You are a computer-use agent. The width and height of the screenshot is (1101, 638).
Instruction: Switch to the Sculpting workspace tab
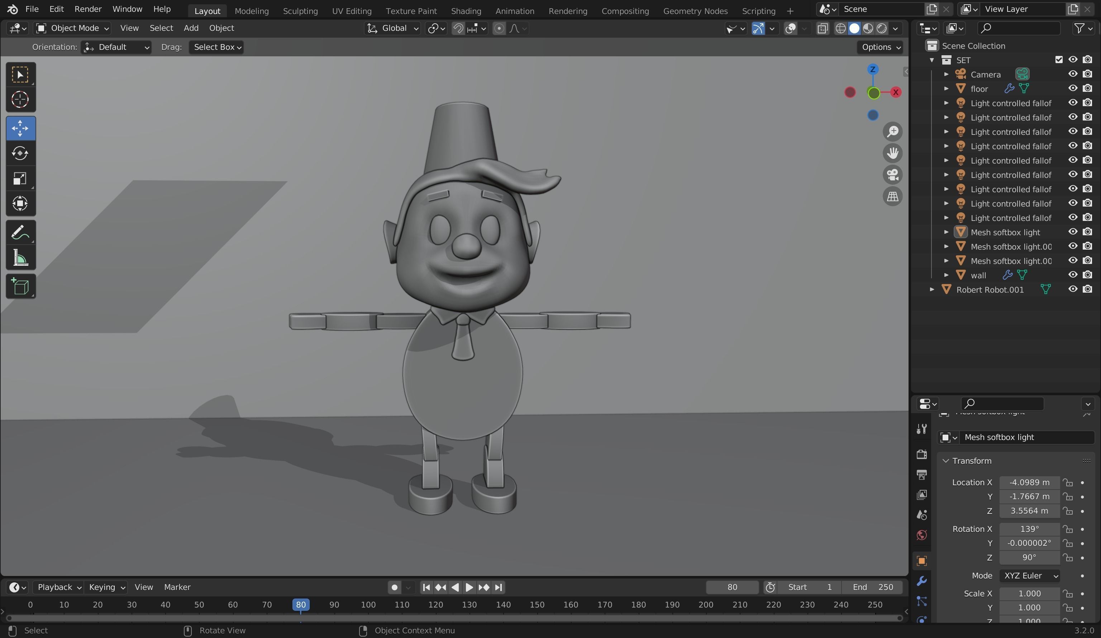[x=300, y=11]
